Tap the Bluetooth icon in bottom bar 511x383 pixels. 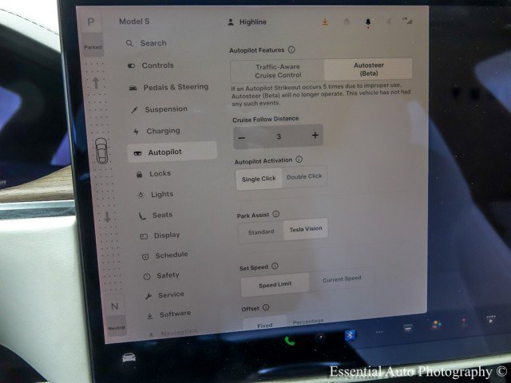[x=349, y=335]
